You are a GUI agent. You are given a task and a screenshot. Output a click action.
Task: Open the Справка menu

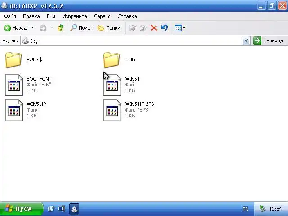tap(127, 16)
